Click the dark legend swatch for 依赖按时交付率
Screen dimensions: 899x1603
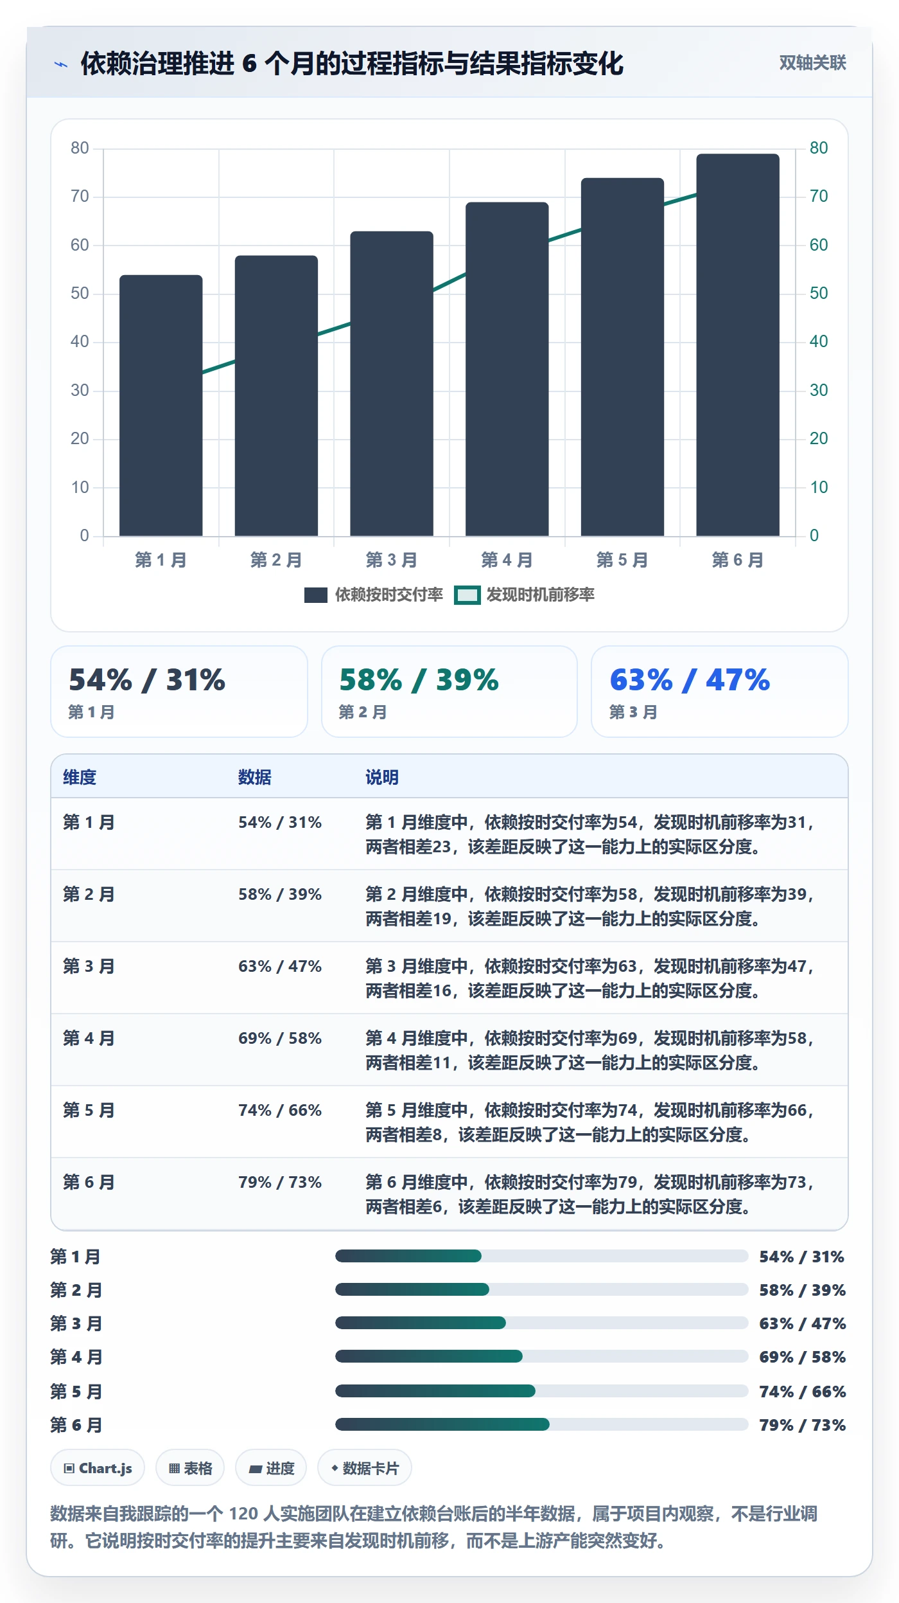(x=316, y=595)
